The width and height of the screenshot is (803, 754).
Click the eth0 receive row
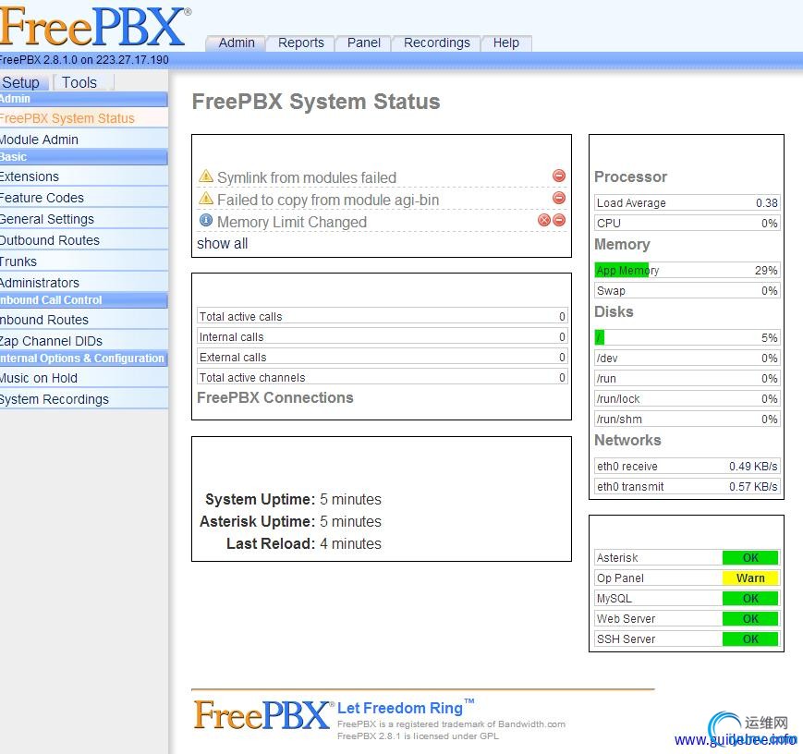pos(687,466)
